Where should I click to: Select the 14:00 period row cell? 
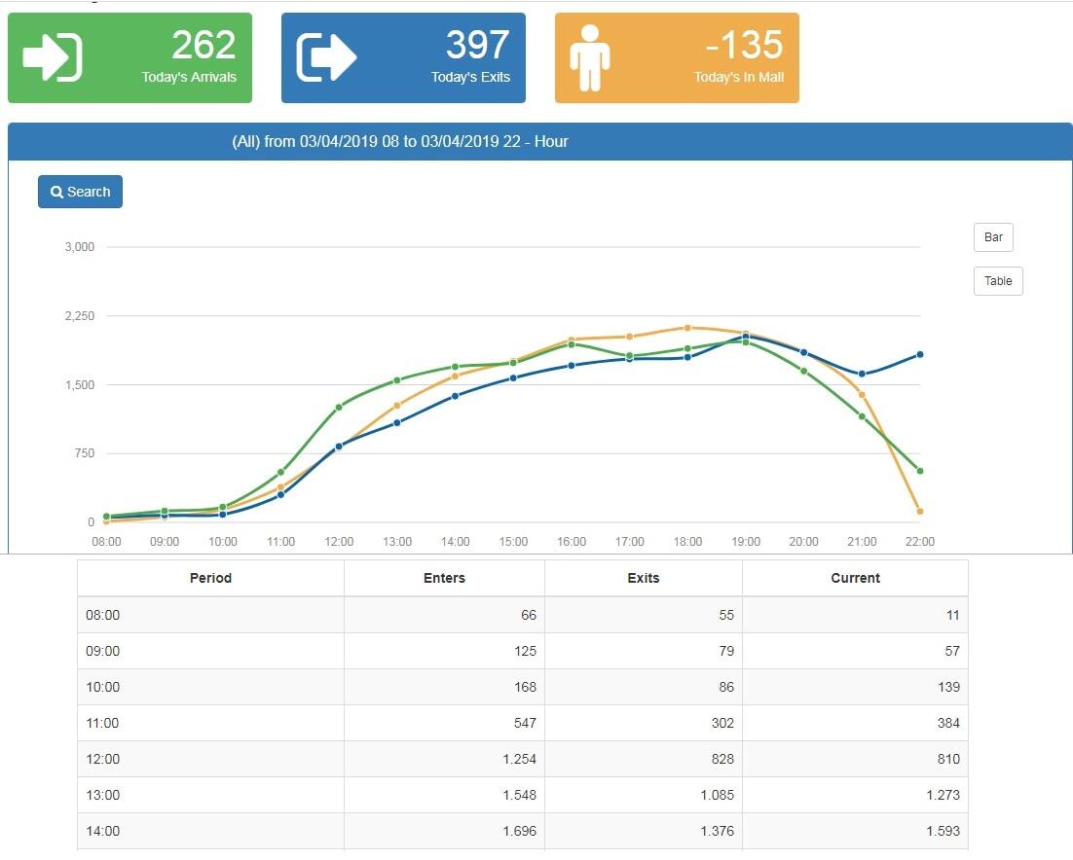coord(210,831)
